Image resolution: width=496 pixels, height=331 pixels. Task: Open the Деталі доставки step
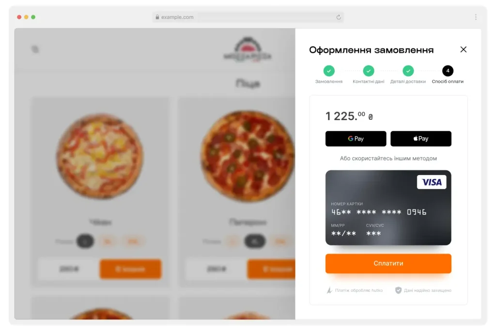tap(408, 71)
